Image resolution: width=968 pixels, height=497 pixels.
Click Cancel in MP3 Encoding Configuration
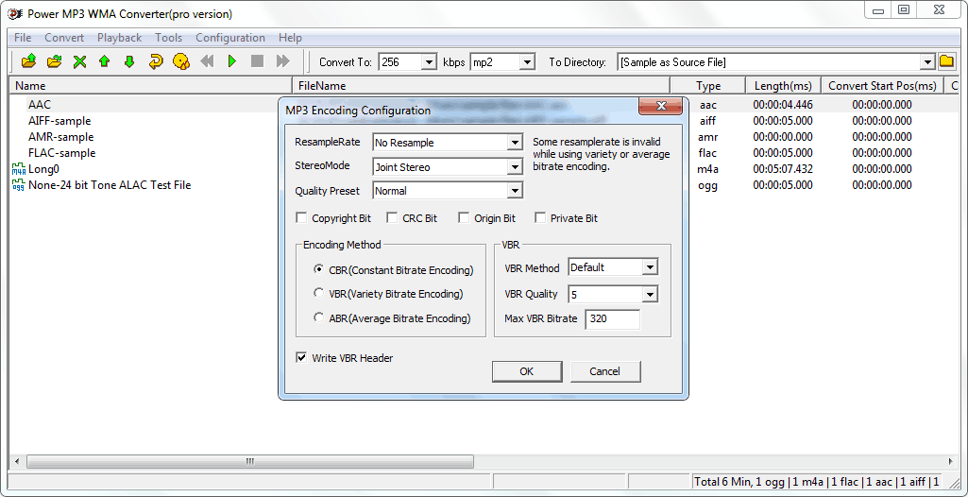[x=605, y=371]
